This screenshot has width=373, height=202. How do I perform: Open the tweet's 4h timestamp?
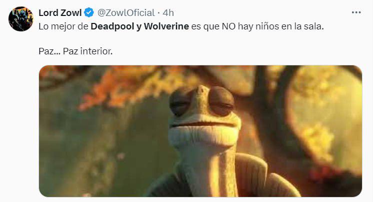point(168,13)
